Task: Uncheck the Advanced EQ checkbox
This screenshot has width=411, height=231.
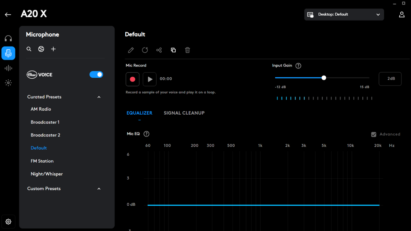Action: [374, 134]
